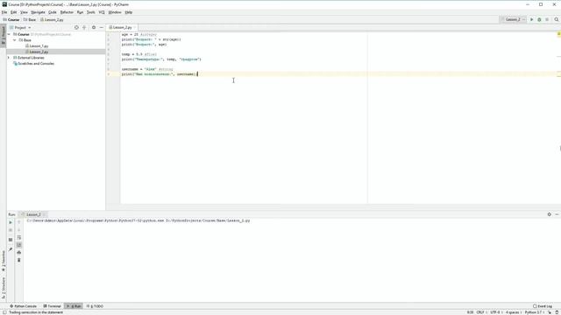The width and height of the screenshot is (561, 315).
Task: Click tool window toggle icon in status bar corner
Action: (x=4, y=312)
